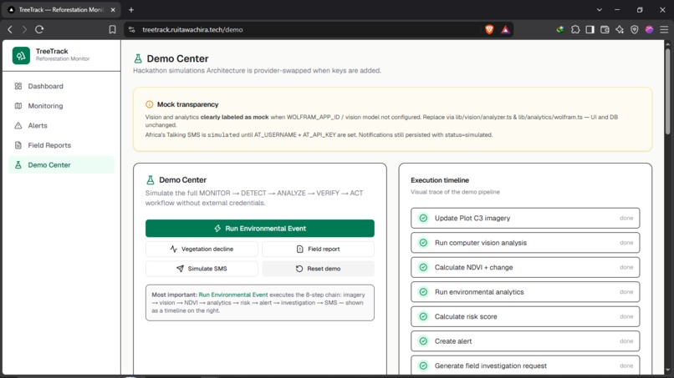Image resolution: width=674 pixels, height=378 pixels.
Task: Trigger the Vegetation decline simulation
Action: click(x=202, y=249)
